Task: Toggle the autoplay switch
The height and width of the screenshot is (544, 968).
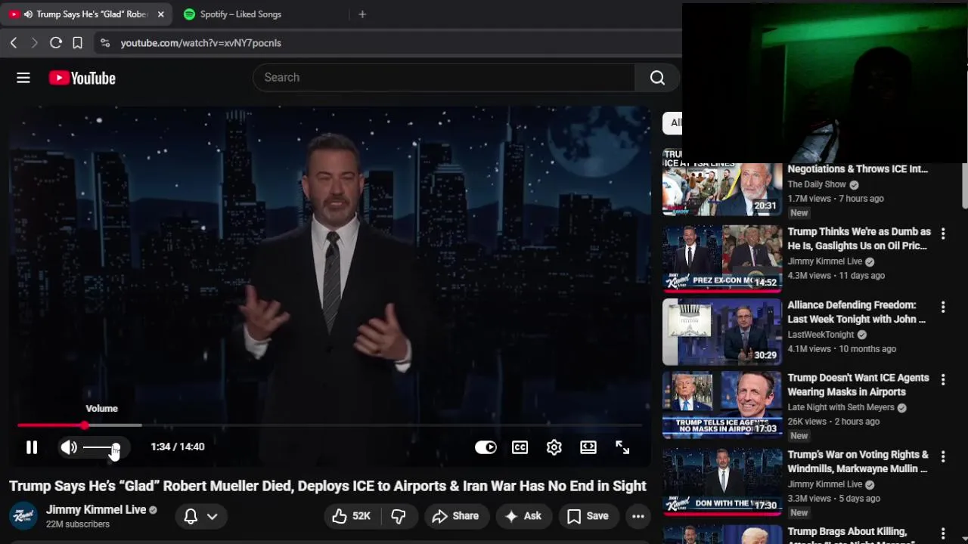Action: pyautogui.click(x=486, y=447)
